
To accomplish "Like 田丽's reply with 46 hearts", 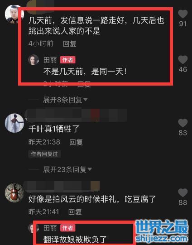I will click(182, 60).
